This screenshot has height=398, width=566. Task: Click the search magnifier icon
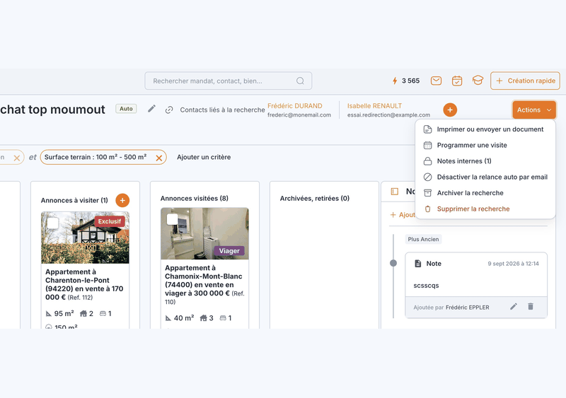click(x=300, y=81)
